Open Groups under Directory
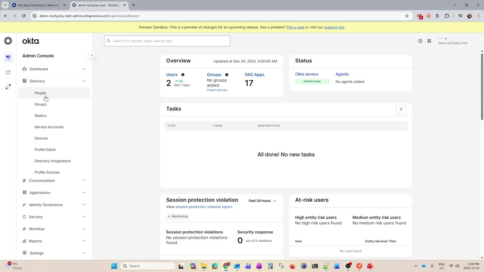 [40, 104]
